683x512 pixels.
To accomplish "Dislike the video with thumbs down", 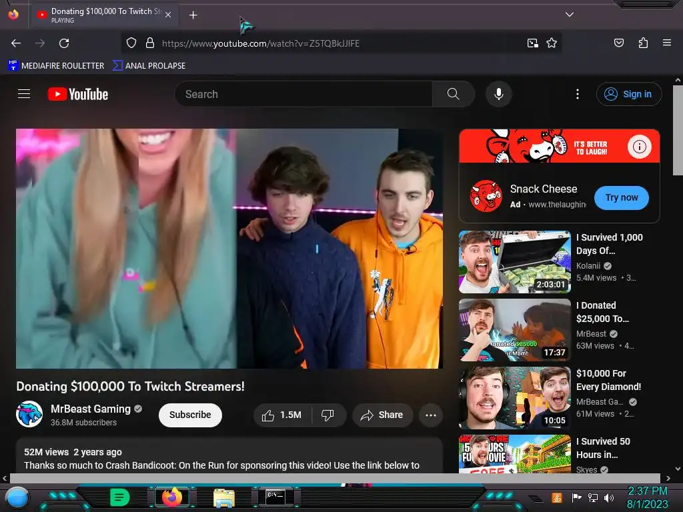I will pos(327,415).
